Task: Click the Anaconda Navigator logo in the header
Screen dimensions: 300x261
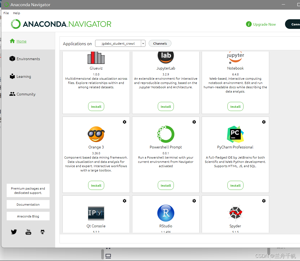Action: (x=61, y=24)
